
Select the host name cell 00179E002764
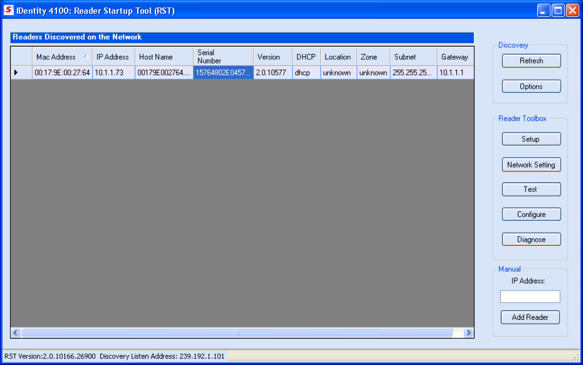164,73
